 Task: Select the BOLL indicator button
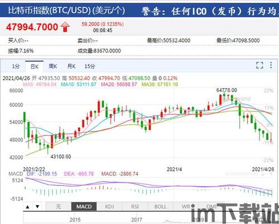(160, 207)
